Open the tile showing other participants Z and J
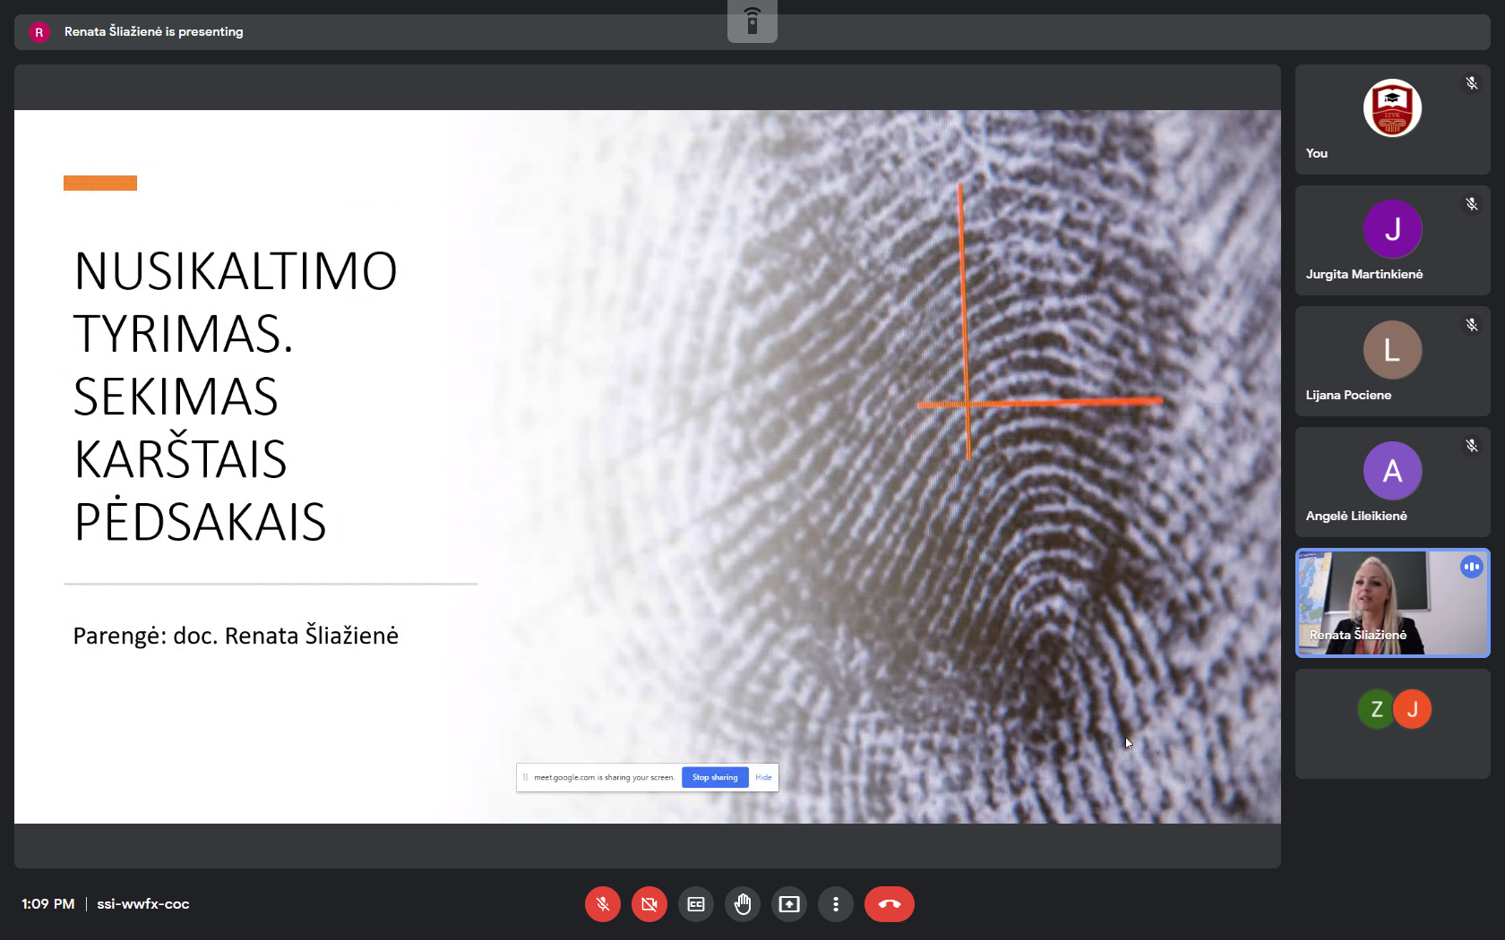The width and height of the screenshot is (1505, 940). click(1393, 723)
